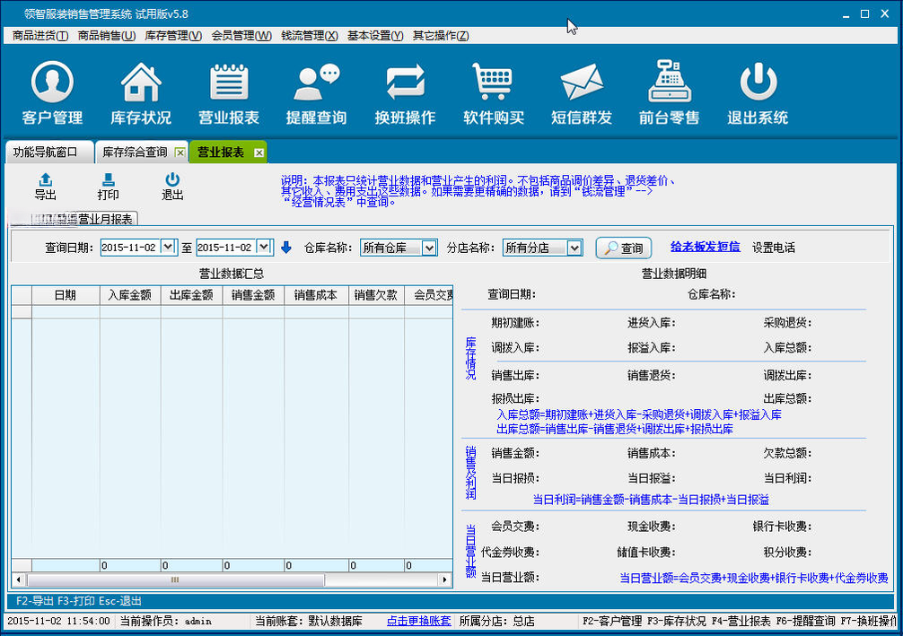Click 出库金额 column header

pos(192,295)
